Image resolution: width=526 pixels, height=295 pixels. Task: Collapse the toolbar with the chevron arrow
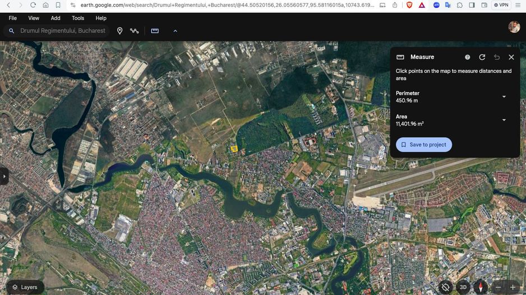175,31
